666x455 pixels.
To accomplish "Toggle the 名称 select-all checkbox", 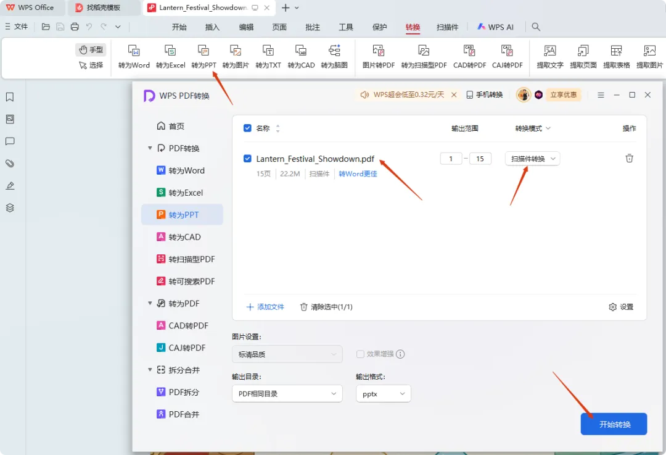I will click(x=247, y=128).
